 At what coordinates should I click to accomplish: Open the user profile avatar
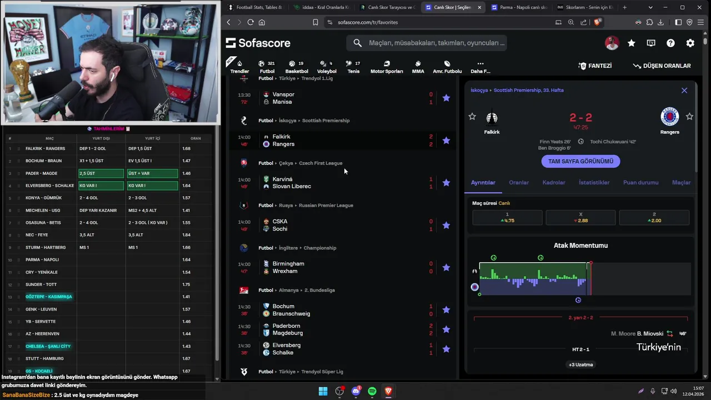click(612, 43)
